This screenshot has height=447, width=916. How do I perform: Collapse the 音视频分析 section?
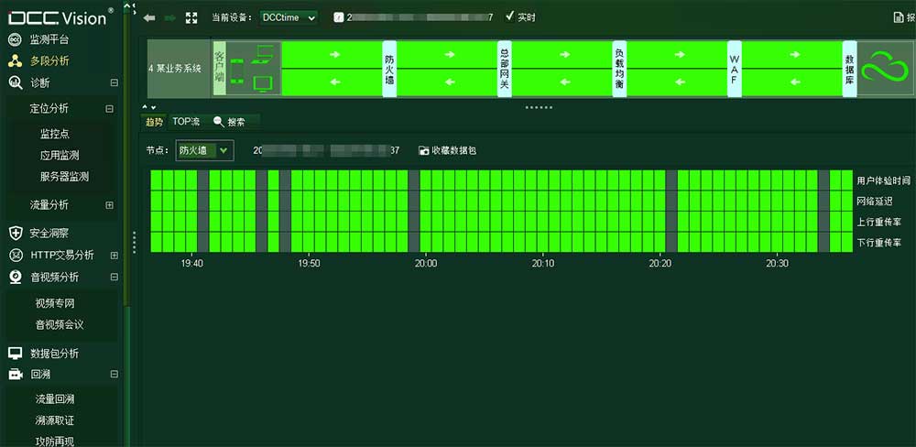(114, 277)
